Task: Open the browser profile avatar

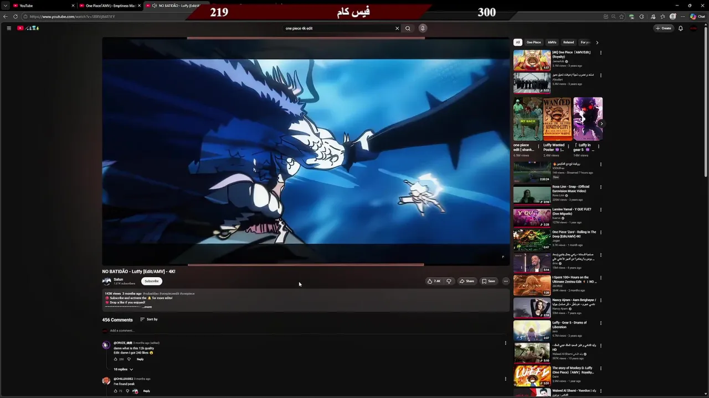Action: (673, 17)
